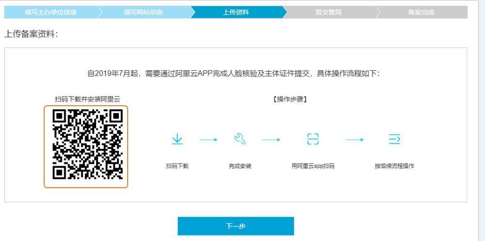Viewport: 485px width, 241px height.
Task: Click the 填写主办单位信息 step tab
Action: point(51,12)
